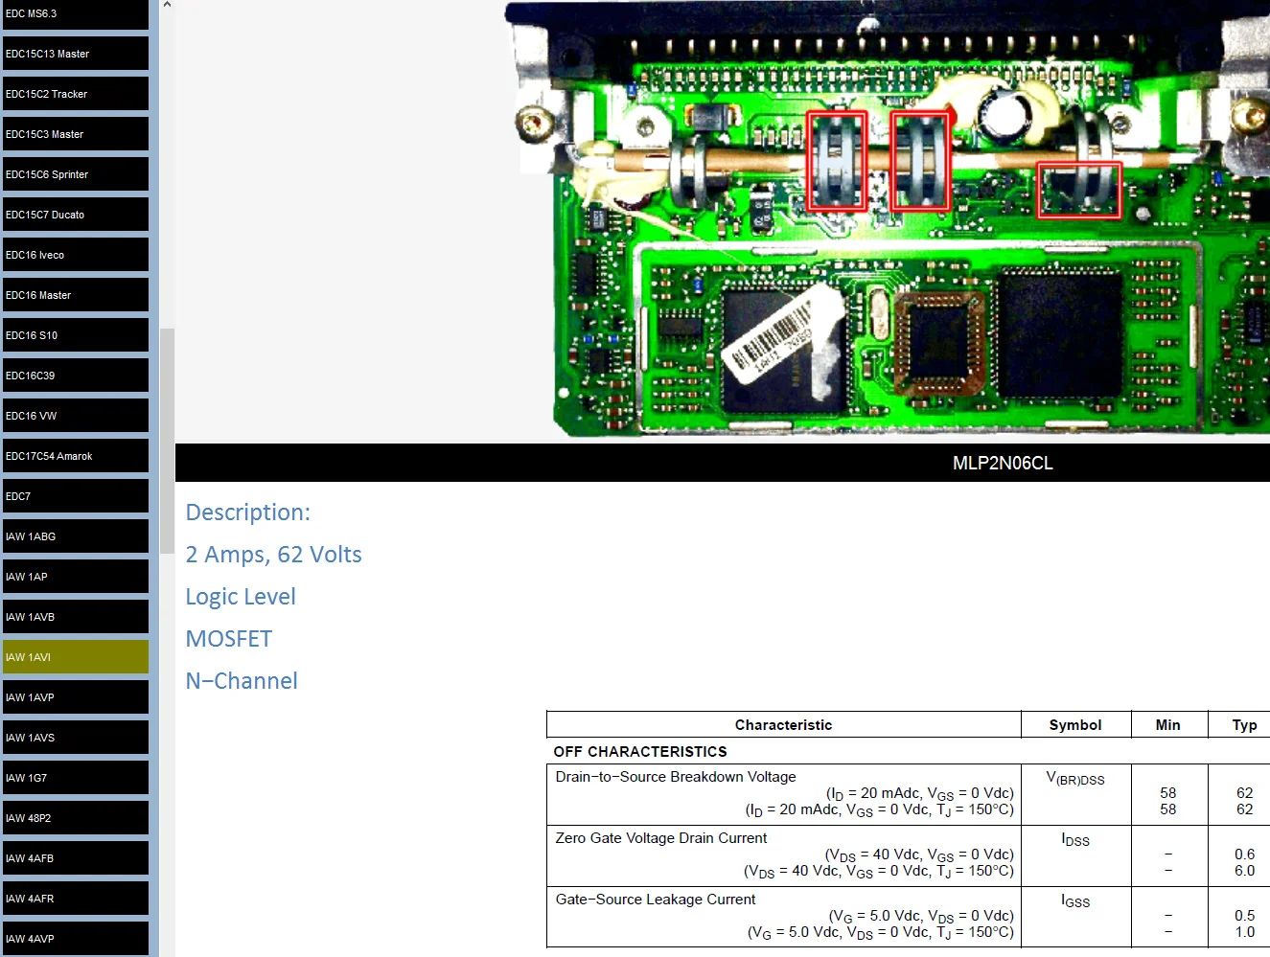Image resolution: width=1270 pixels, height=957 pixels.
Task: Choose IAW 1AP in the sidebar
Action: click(x=76, y=577)
